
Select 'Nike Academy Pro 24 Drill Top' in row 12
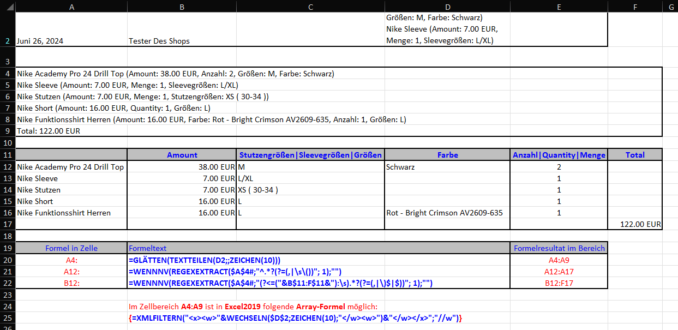pos(71,167)
